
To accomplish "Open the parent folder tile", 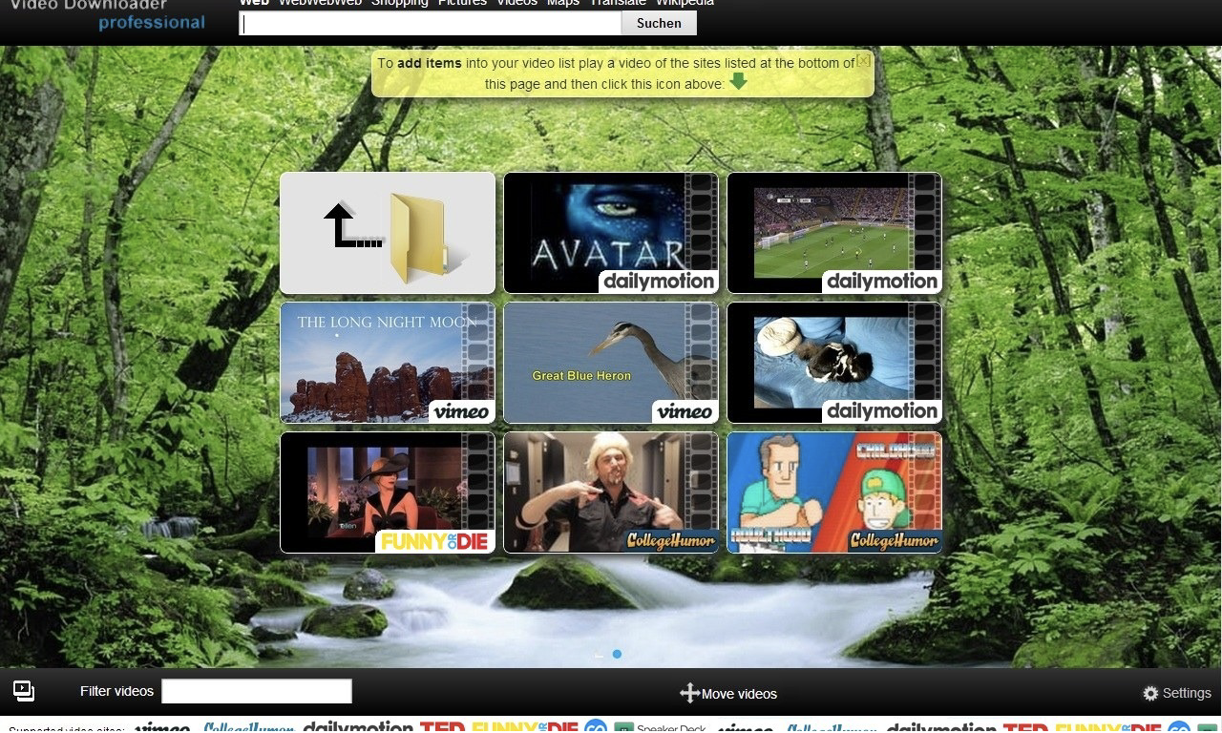I will point(388,233).
